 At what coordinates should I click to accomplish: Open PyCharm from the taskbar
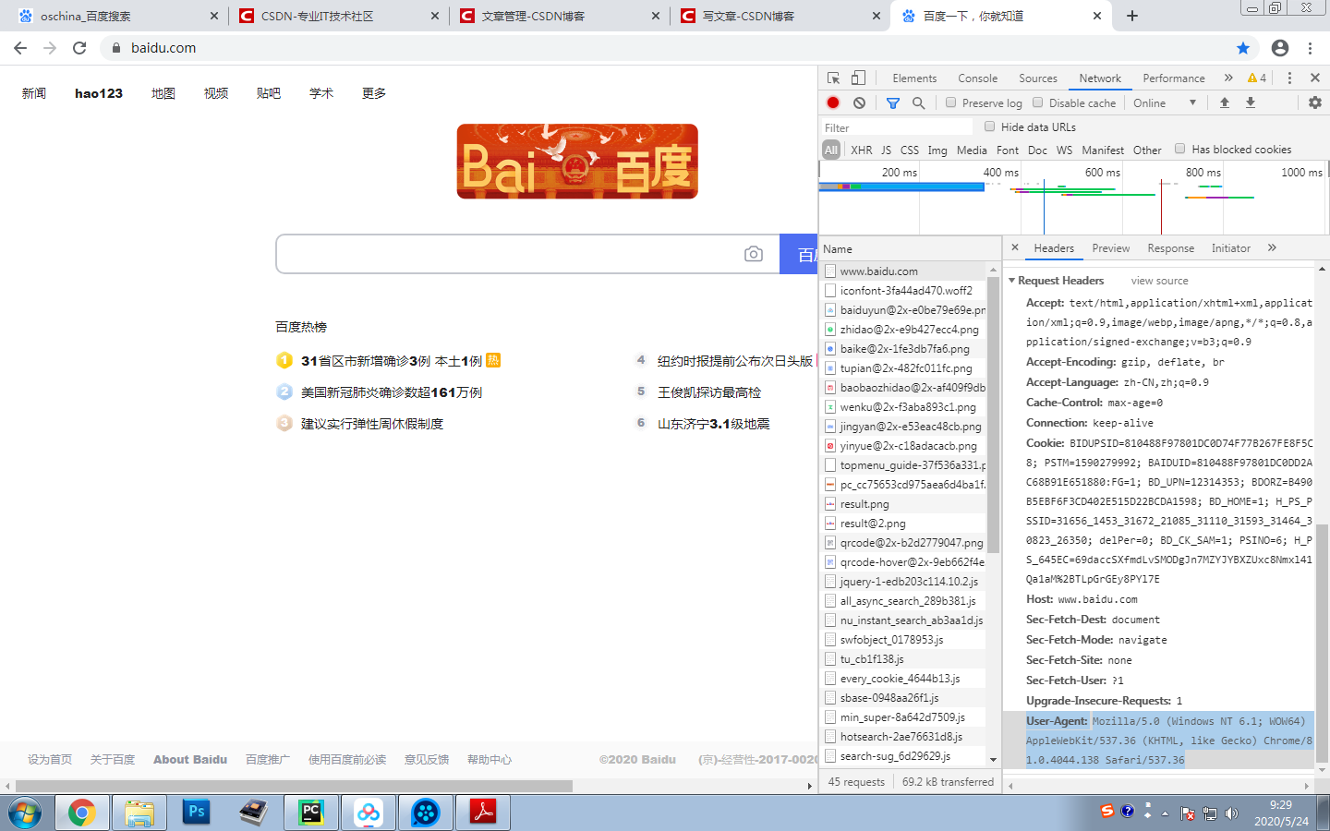[310, 813]
